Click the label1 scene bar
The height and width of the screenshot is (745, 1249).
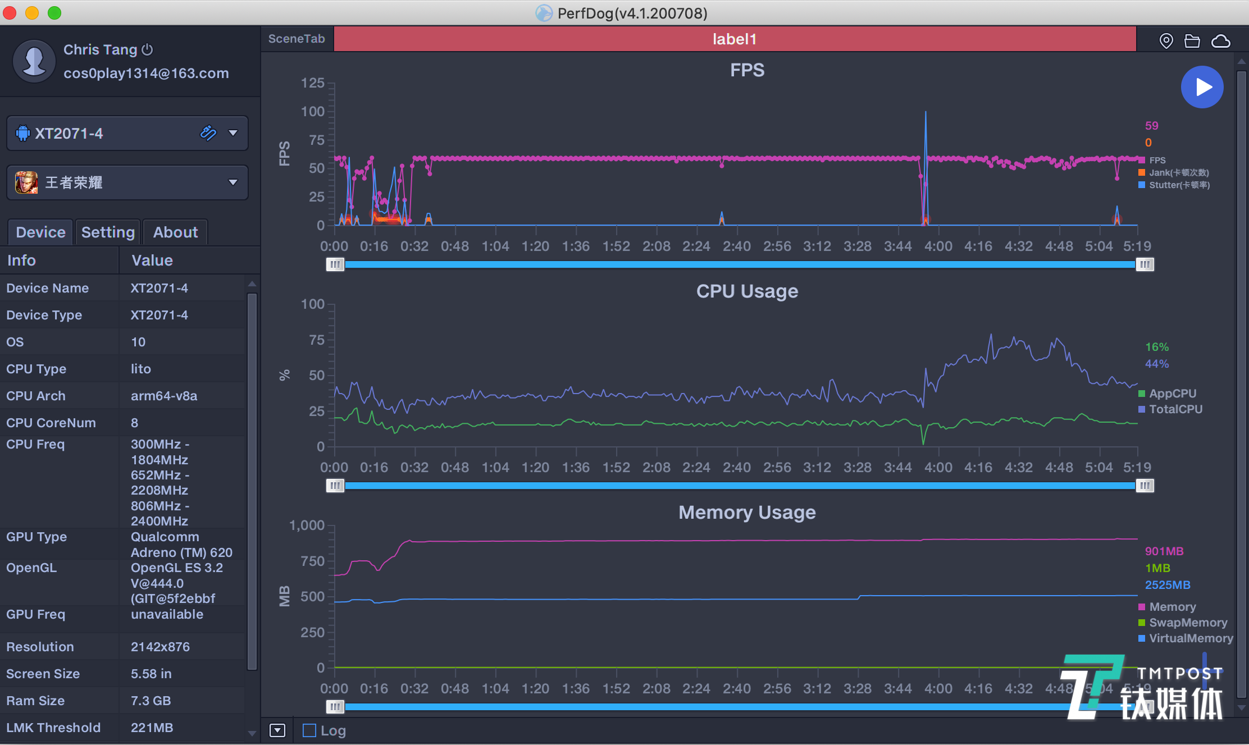pyautogui.click(x=735, y=39)
